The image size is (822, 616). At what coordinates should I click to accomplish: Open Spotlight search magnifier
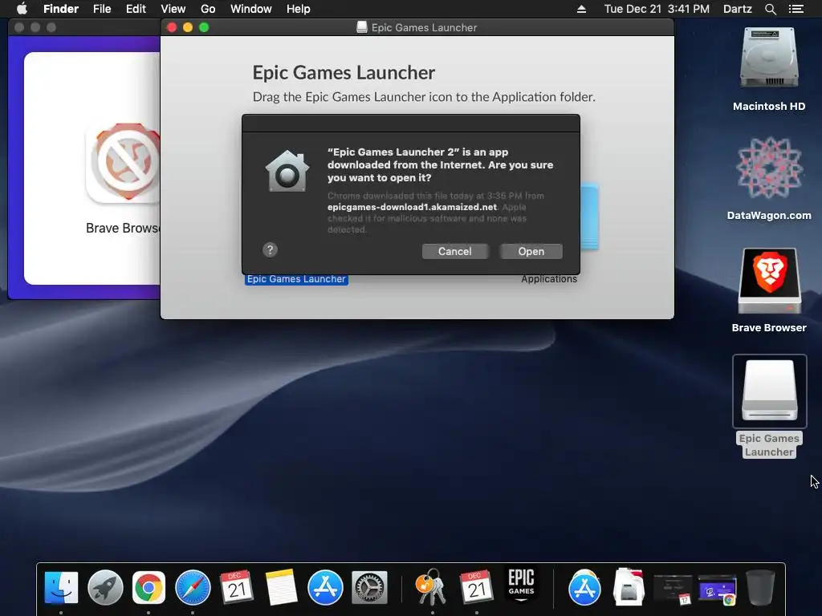click(770, 9)
